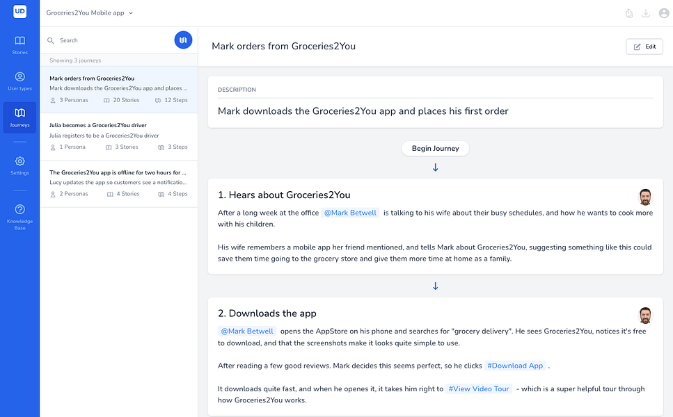Image resolution: width=673 pixels, height=417 pixels.
Task: Open Settings from the sidebar
Action: click(x=19, y=166)
